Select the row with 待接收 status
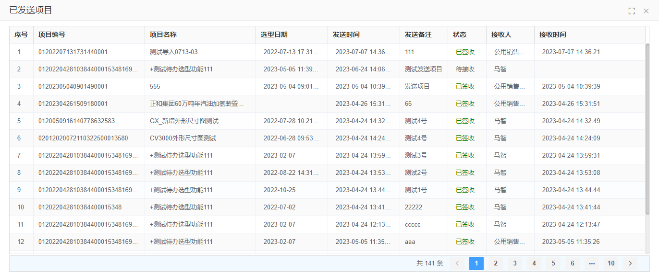Image resolution: width=659 pixels, height=276 pixels. [x=465, y=69]
